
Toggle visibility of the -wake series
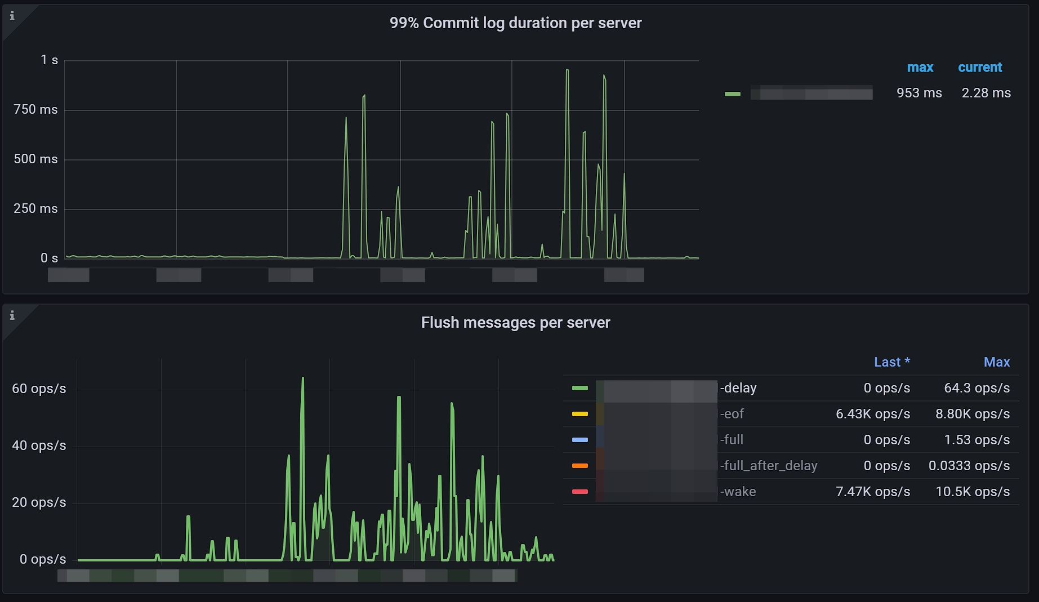click(x=738, y=491)
